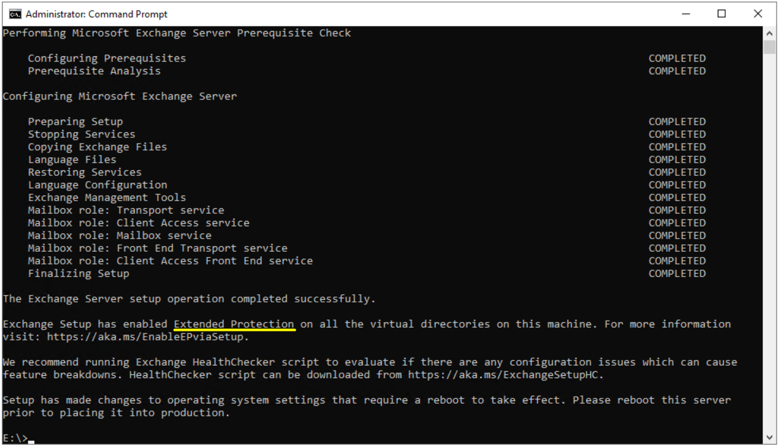Click COMPLETED status beside Stopping Services
The width and height of the screenshot is (781, 446).
click(x=677, y=134)
